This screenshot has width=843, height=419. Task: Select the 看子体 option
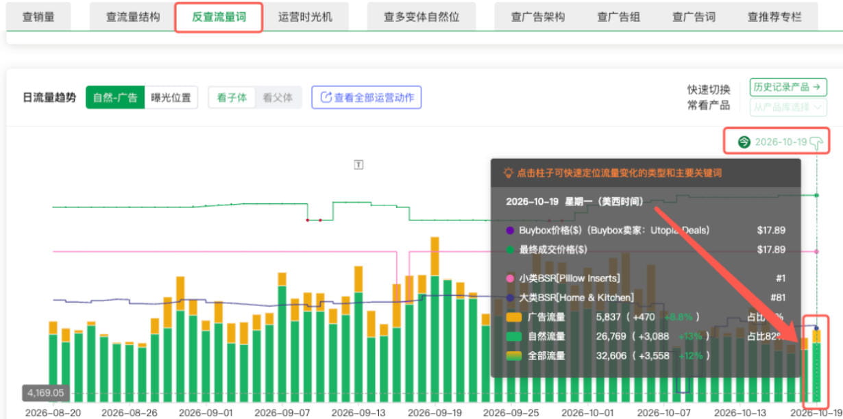232,97
